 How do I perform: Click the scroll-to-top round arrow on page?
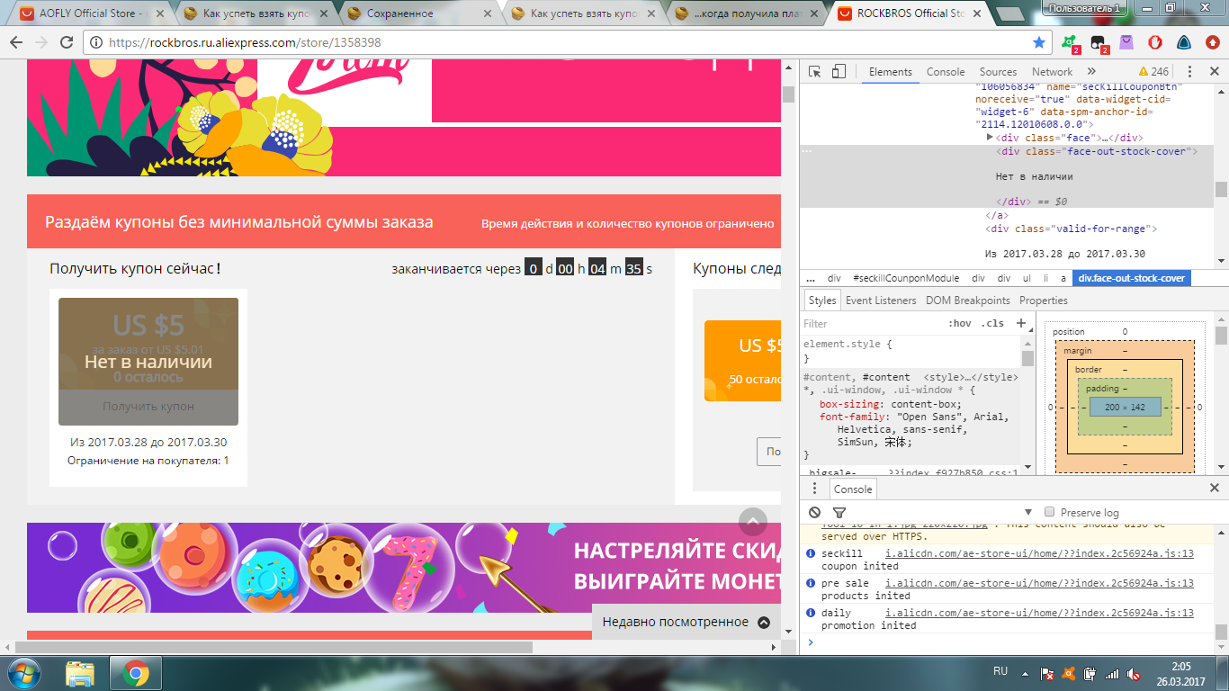(753, 521)
